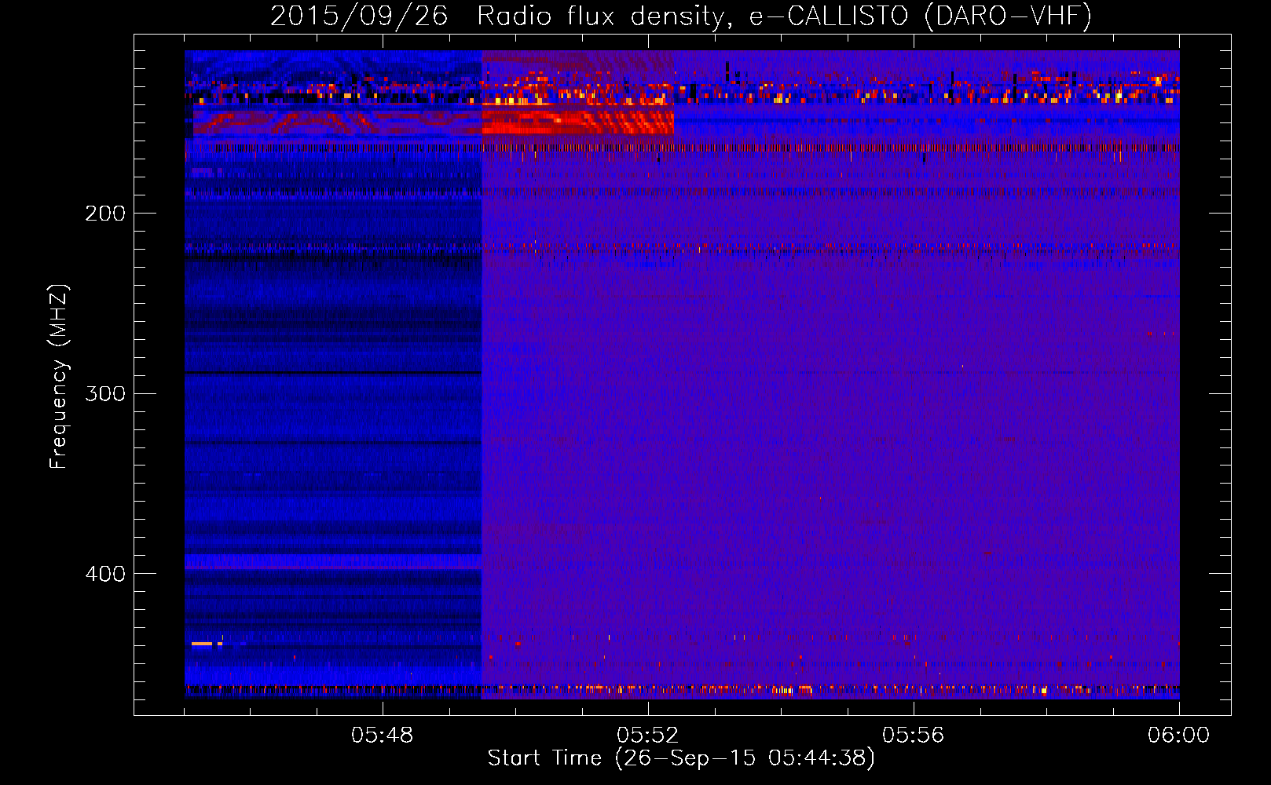
Task: Select the 'Frequency (MHZ)' axis label
Action: (59, 377)
